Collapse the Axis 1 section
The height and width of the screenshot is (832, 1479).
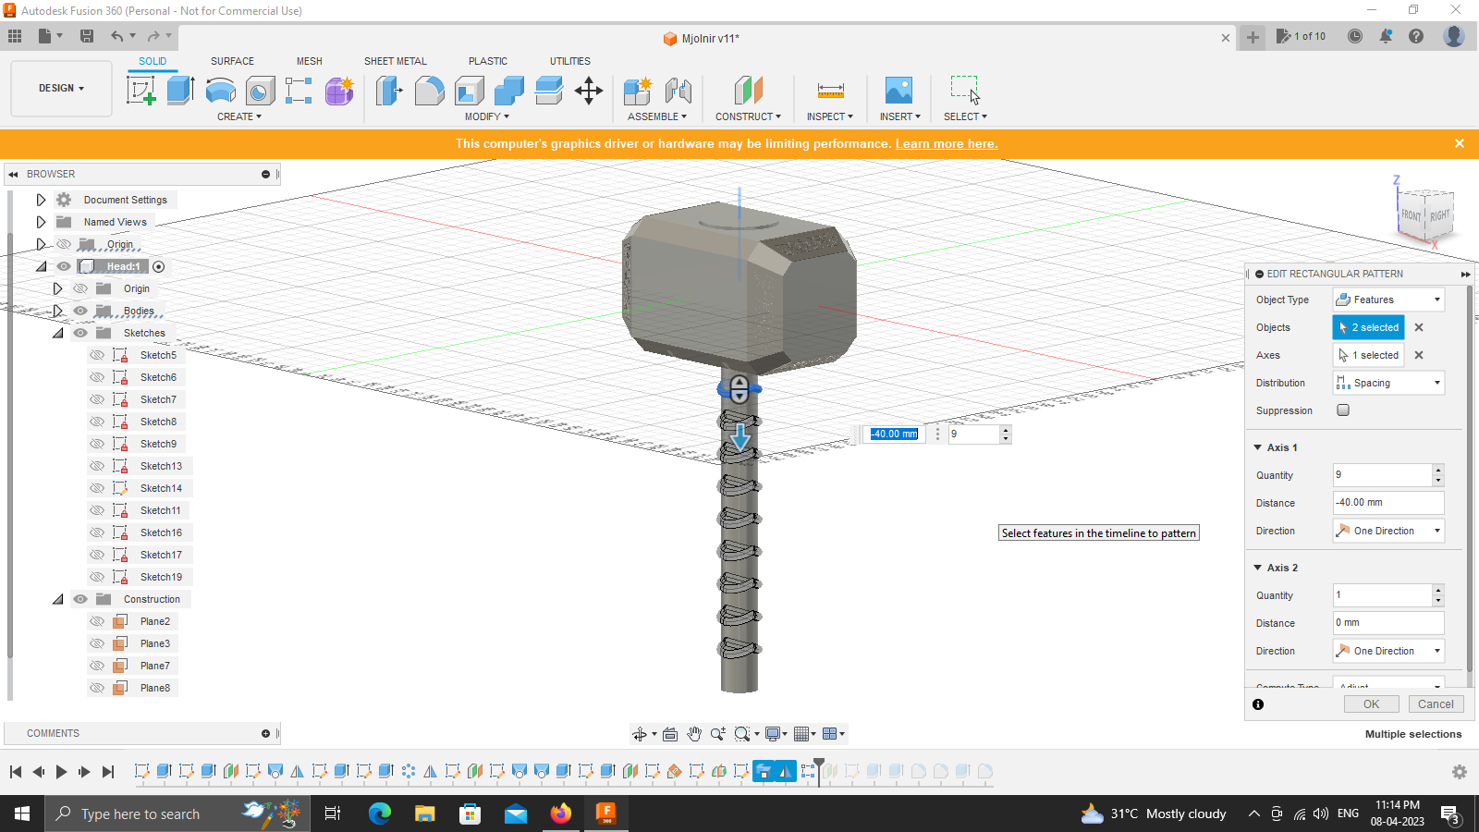1257,447
